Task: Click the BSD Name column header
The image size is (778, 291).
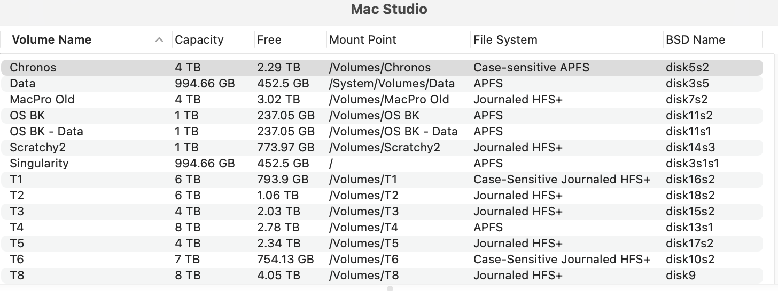Action: [695, 40]
